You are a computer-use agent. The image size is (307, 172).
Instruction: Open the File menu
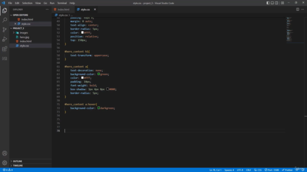[x=10, y=3]
